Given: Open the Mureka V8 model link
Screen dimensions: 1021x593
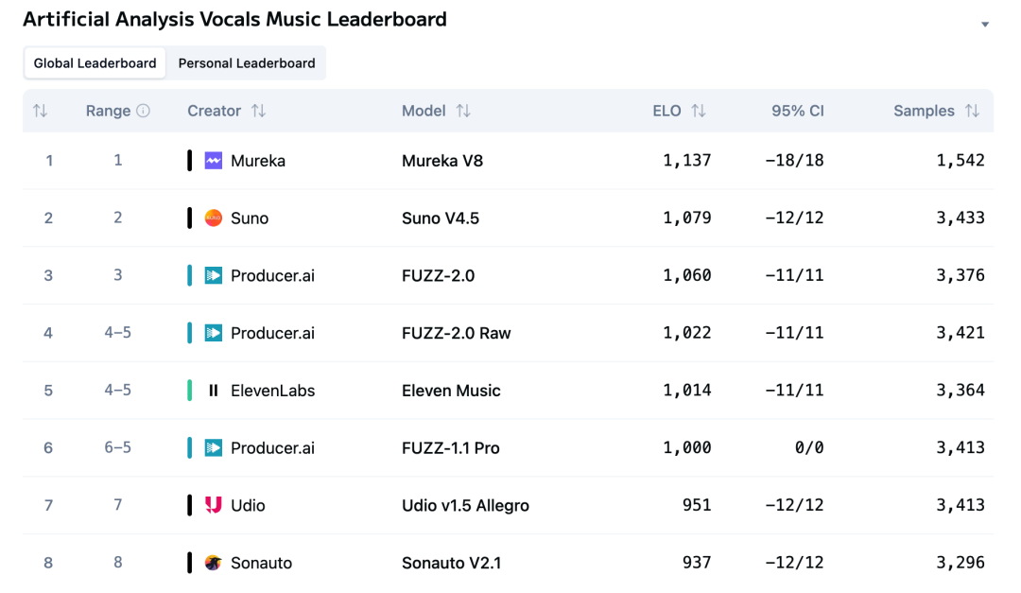Looking at the screenshot, I should click(x=442, y=161).
